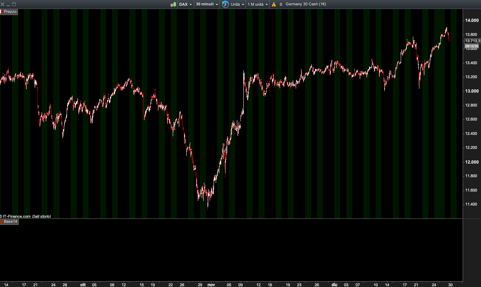
Task: Click the Germany 30 Cash (1€) title
Action: point(306,4)
